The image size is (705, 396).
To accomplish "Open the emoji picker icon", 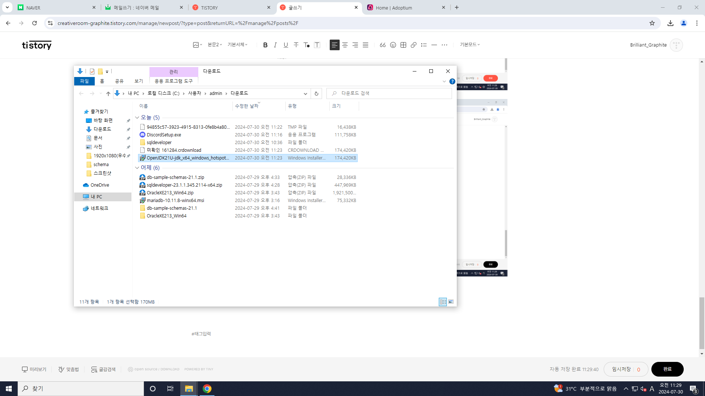I will click(x=393, y=45).
